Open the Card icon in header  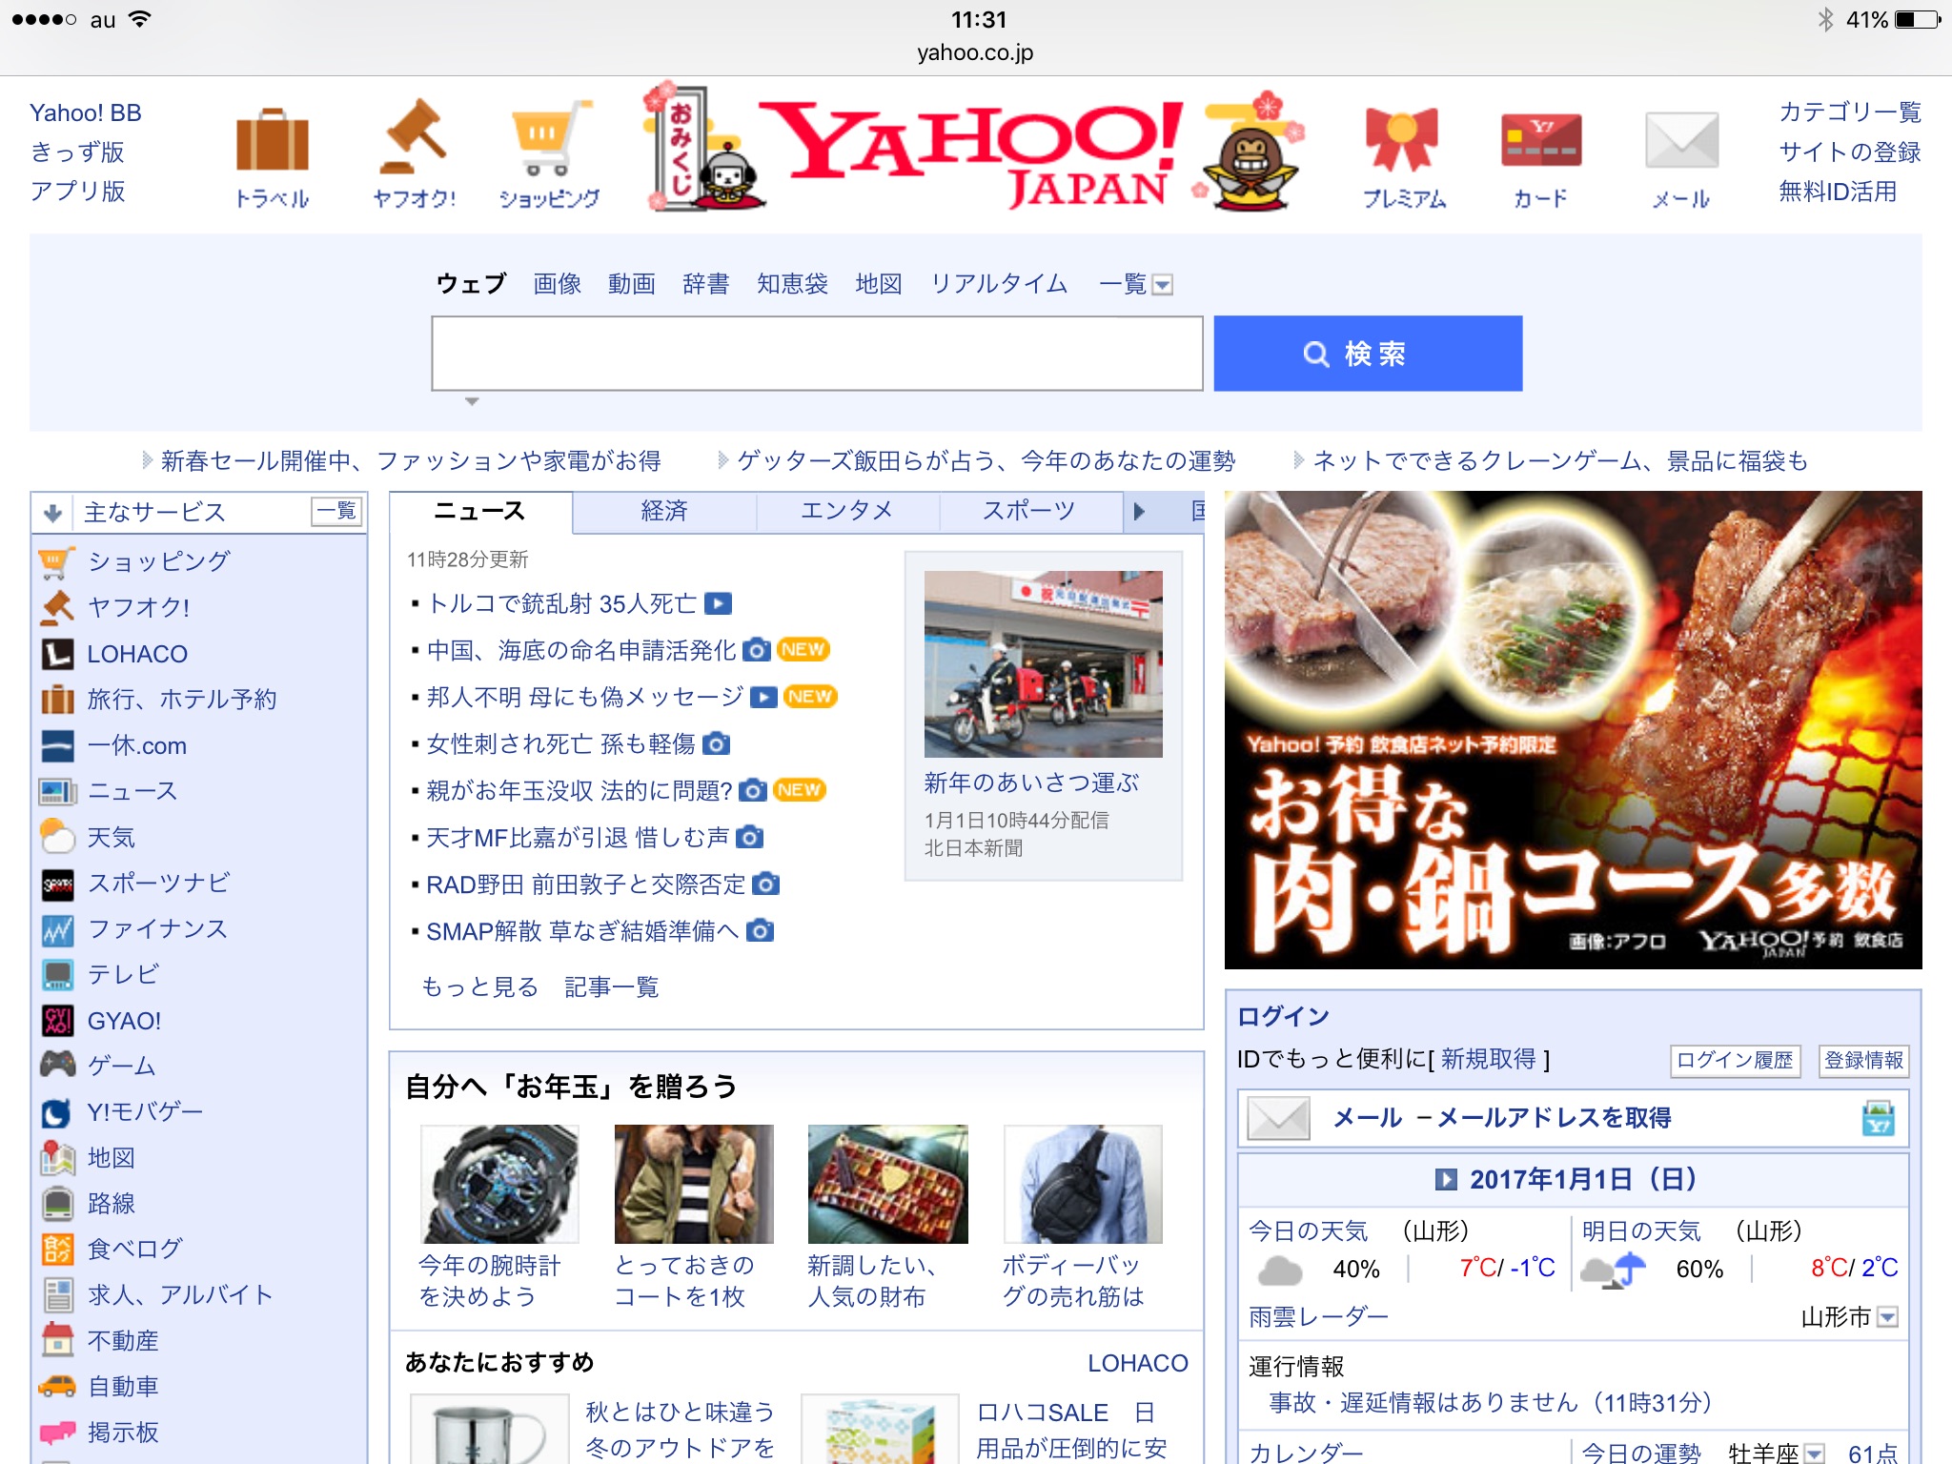pyautogui.click(x=1540, y=139)
